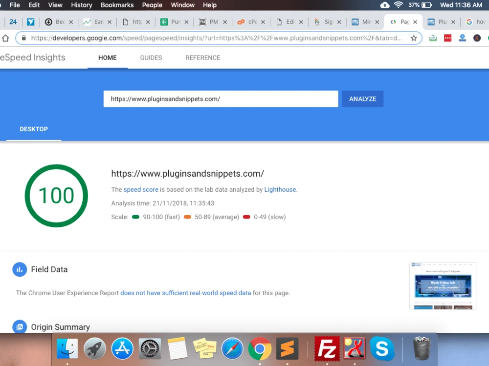
Task: Open 'does not have sufficient real-world speed data' link
Action: pos(185,293)
